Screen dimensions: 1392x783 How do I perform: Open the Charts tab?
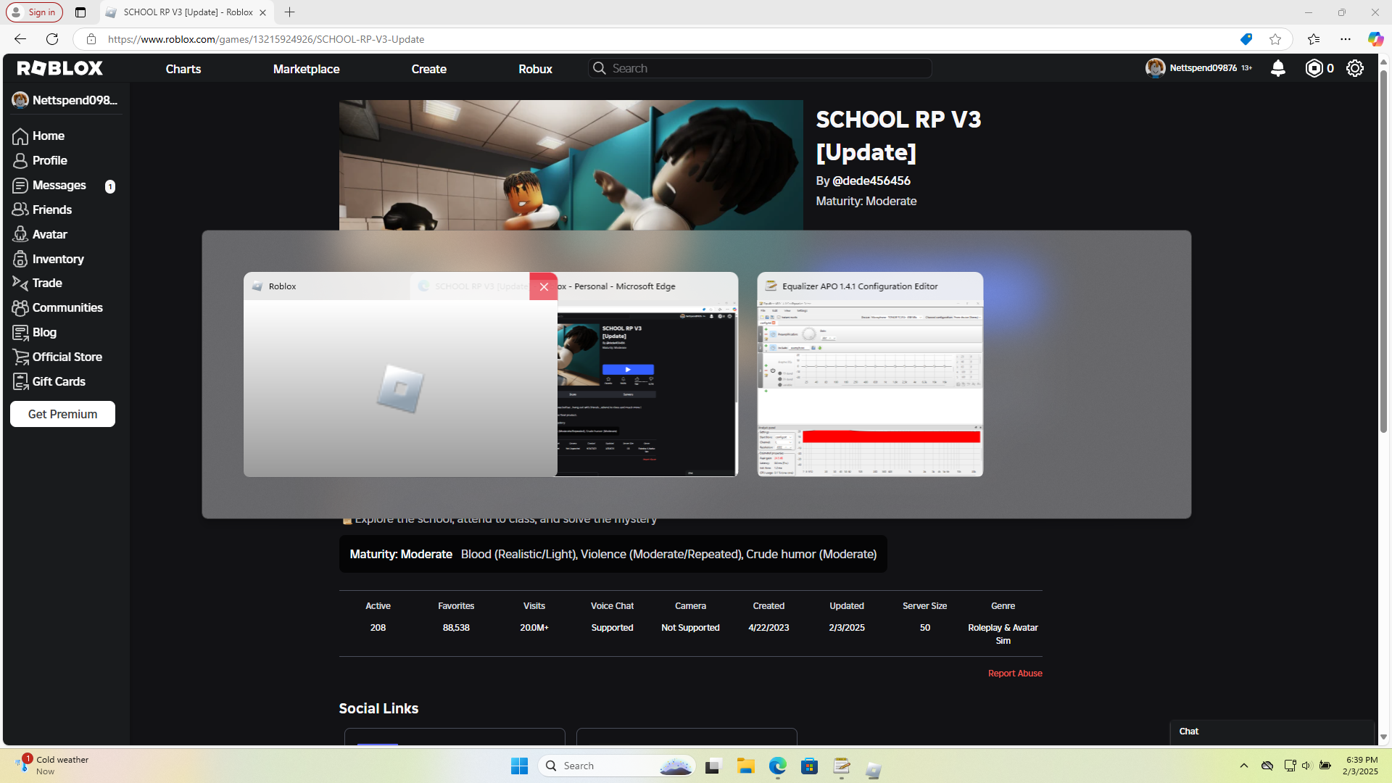coord(183,69)
